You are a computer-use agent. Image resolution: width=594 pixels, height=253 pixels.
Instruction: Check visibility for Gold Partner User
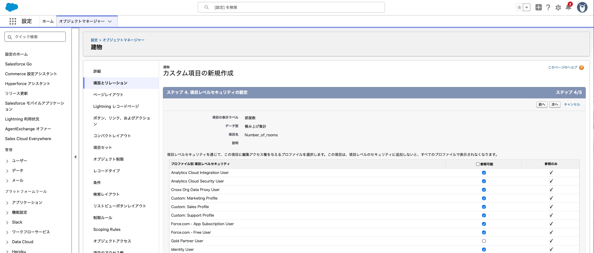484,241
